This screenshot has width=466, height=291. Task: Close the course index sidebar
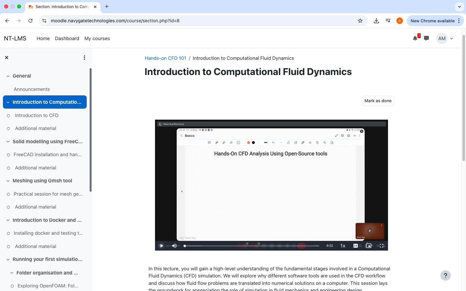(6, 57)
